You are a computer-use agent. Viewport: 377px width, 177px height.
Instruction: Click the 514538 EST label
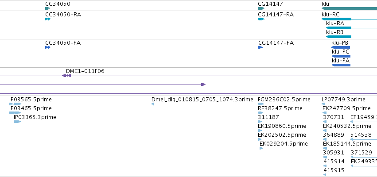pos(361,135)
